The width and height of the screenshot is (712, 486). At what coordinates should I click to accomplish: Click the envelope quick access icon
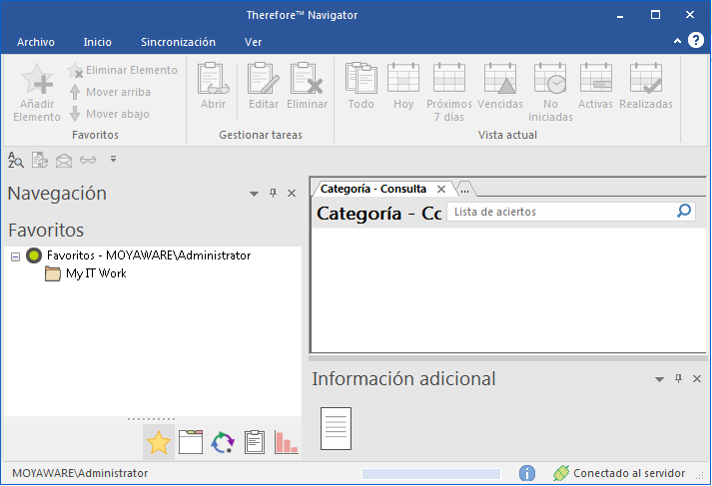[x=64, y=161]
